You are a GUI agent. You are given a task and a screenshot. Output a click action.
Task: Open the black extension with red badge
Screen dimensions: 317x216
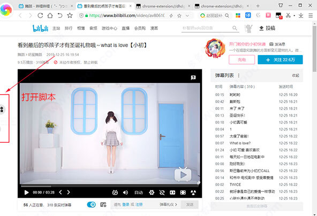click(278, 16)
